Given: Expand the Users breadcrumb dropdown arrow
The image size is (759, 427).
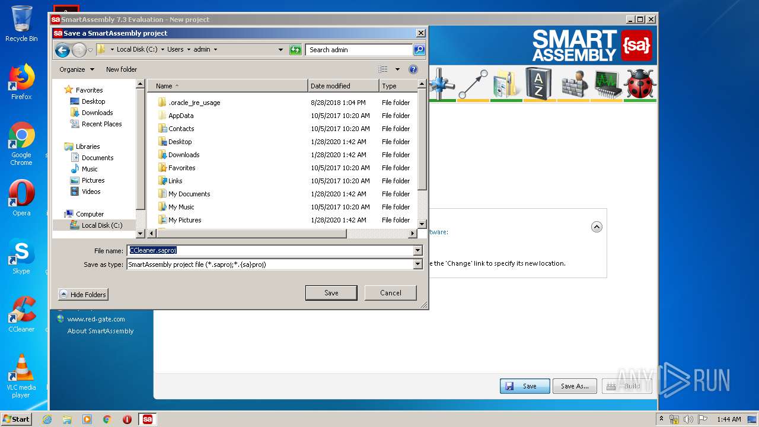Looking at the screenshot, I should [x=188, y=50].
